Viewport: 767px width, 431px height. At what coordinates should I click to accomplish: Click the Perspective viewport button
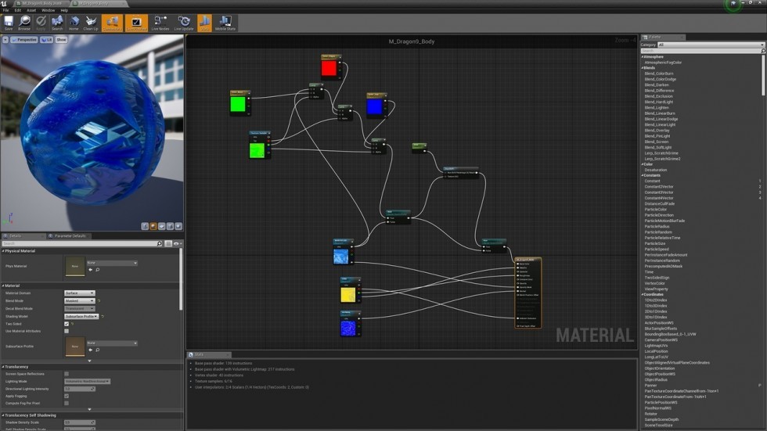pyautogui.click(x=24, y=40)
